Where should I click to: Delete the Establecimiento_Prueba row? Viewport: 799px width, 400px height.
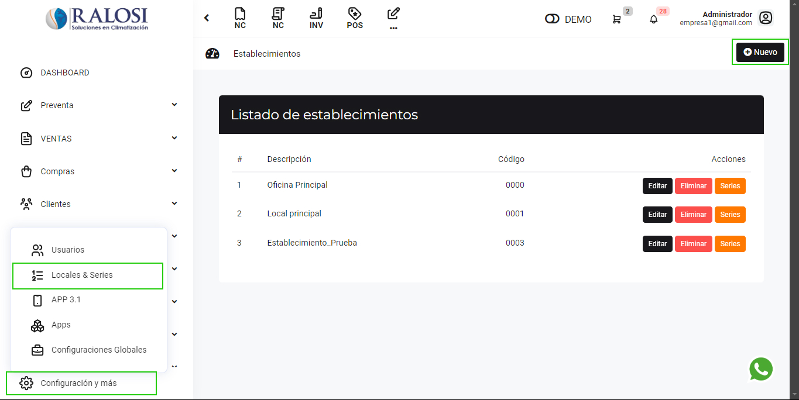click(693, 244)
